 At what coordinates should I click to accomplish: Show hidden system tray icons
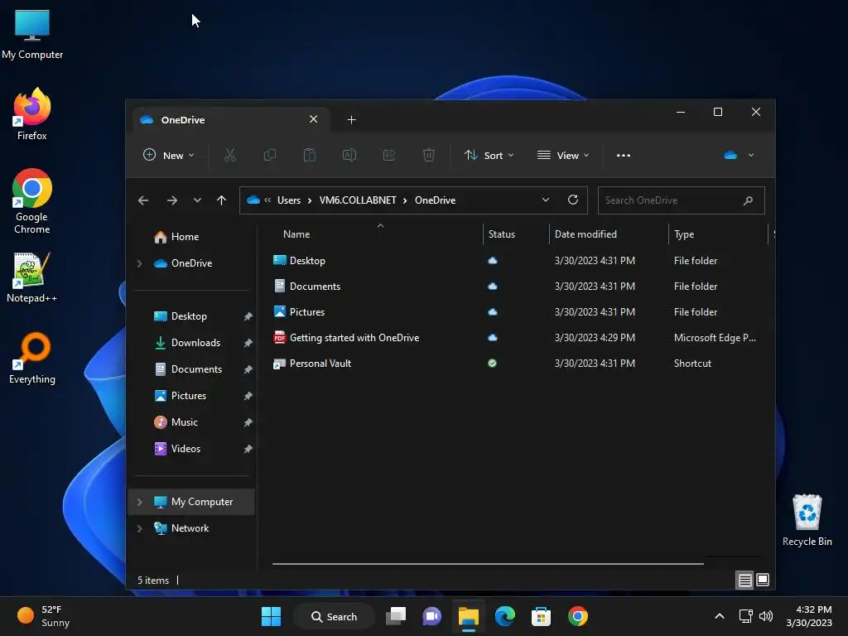(720, 616)
